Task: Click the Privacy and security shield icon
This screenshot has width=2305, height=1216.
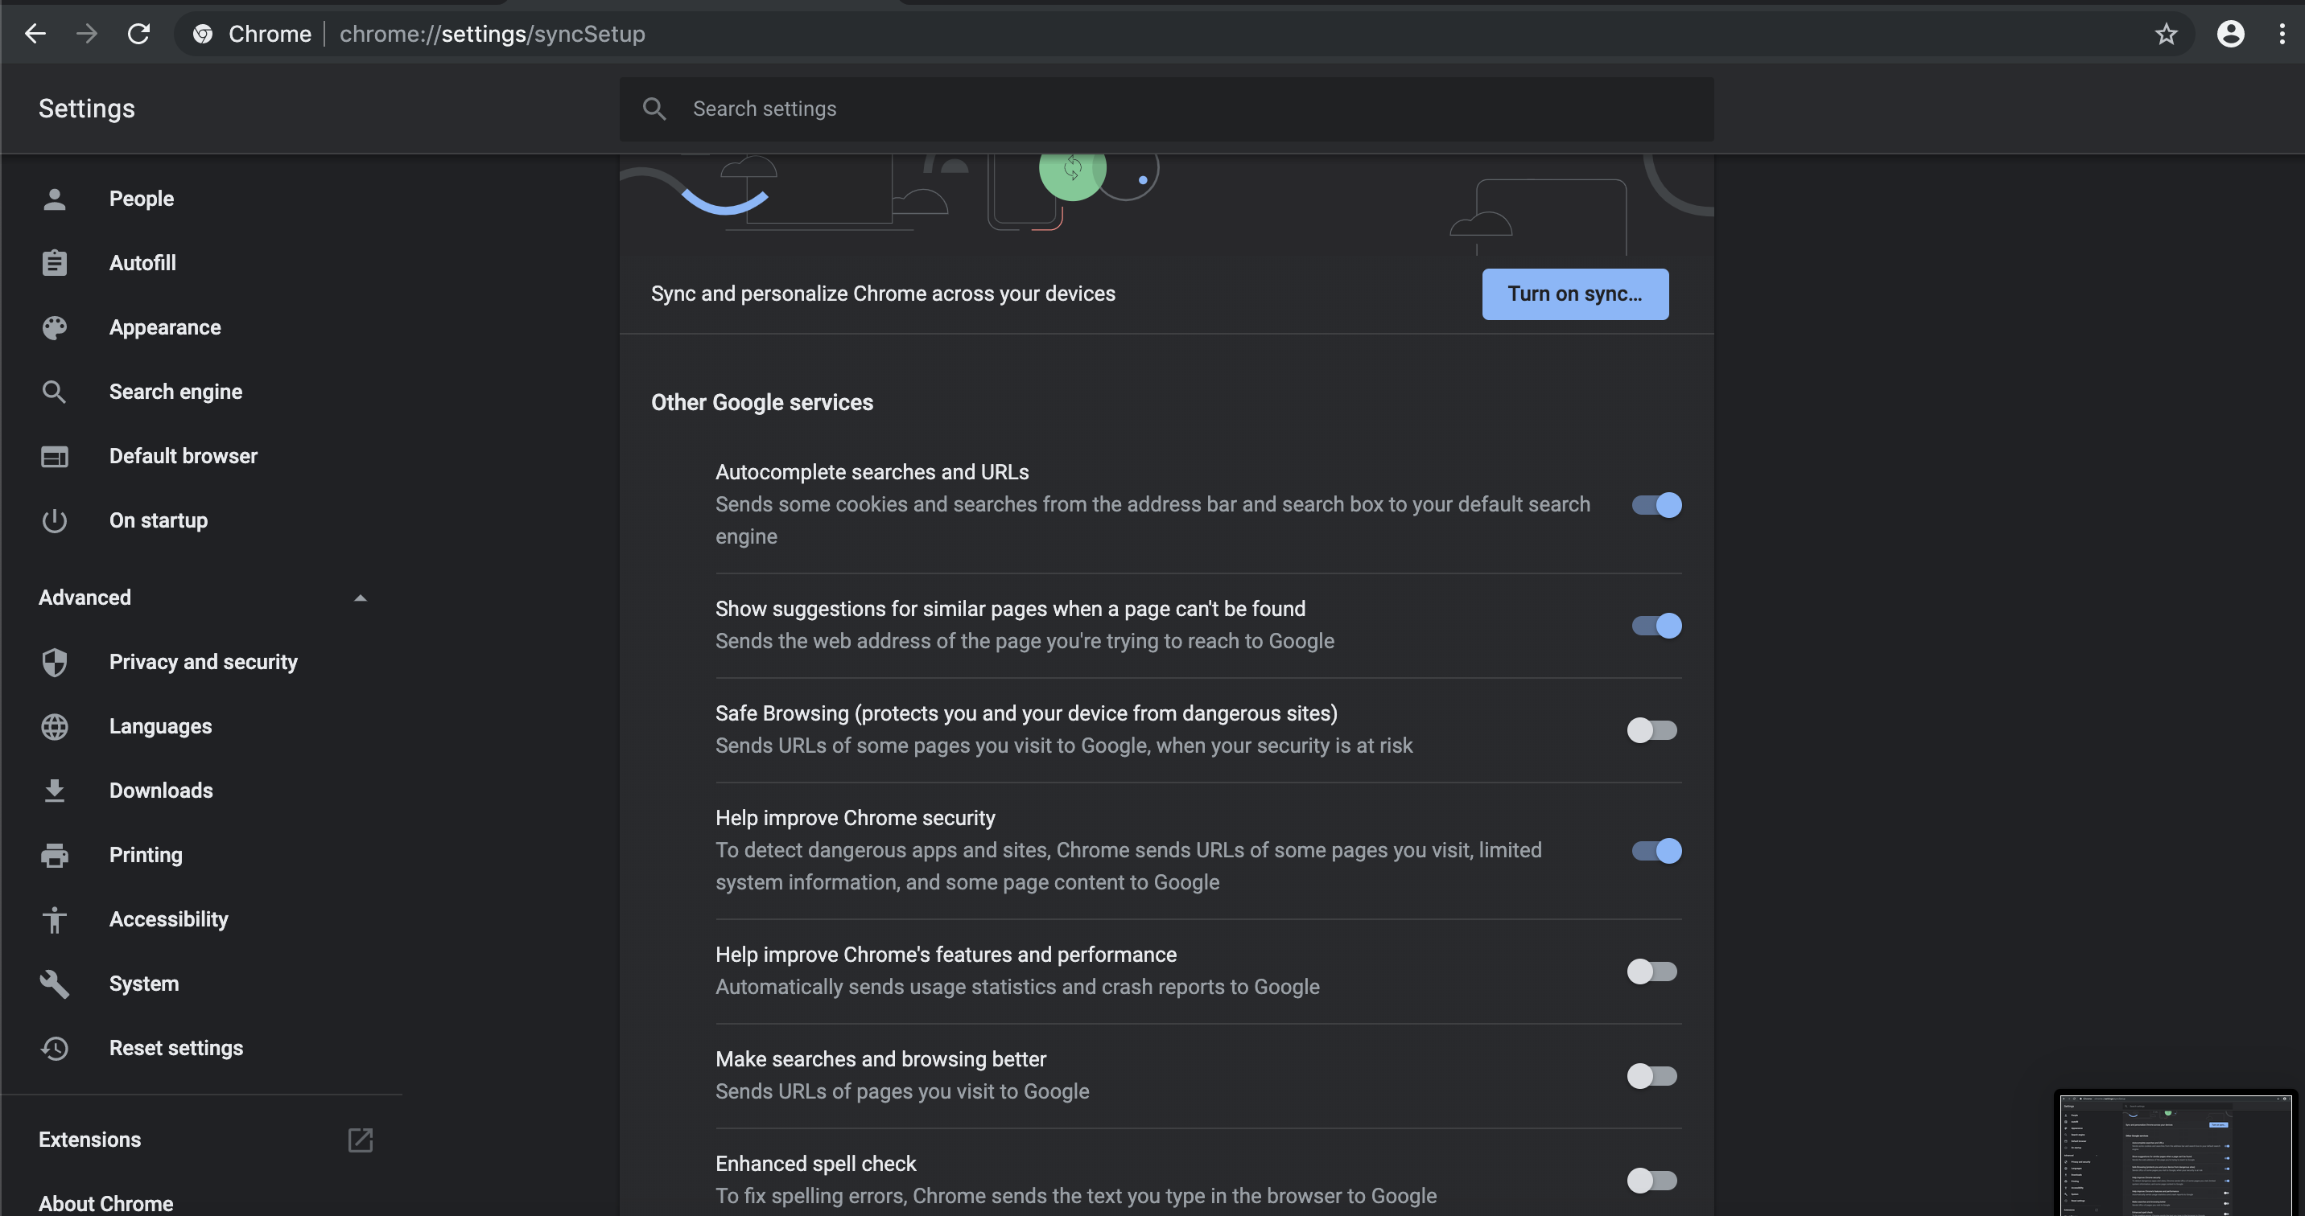Action: [x=55, y=662]
